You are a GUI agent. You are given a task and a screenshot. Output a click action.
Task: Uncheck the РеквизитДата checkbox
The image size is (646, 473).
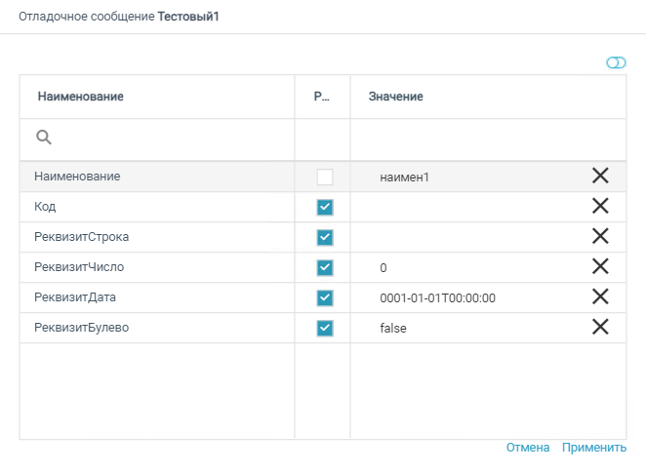coord(325,297)
